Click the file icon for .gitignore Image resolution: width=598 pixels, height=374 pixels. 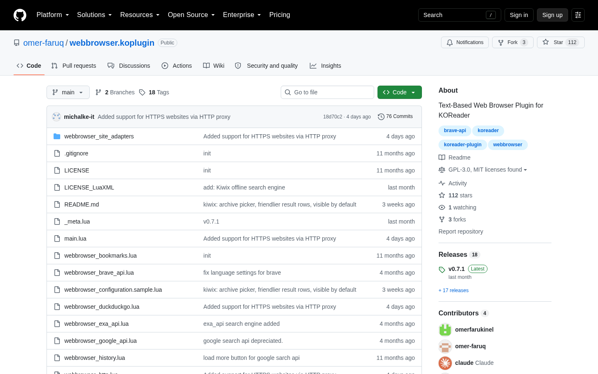coord(57,153)
